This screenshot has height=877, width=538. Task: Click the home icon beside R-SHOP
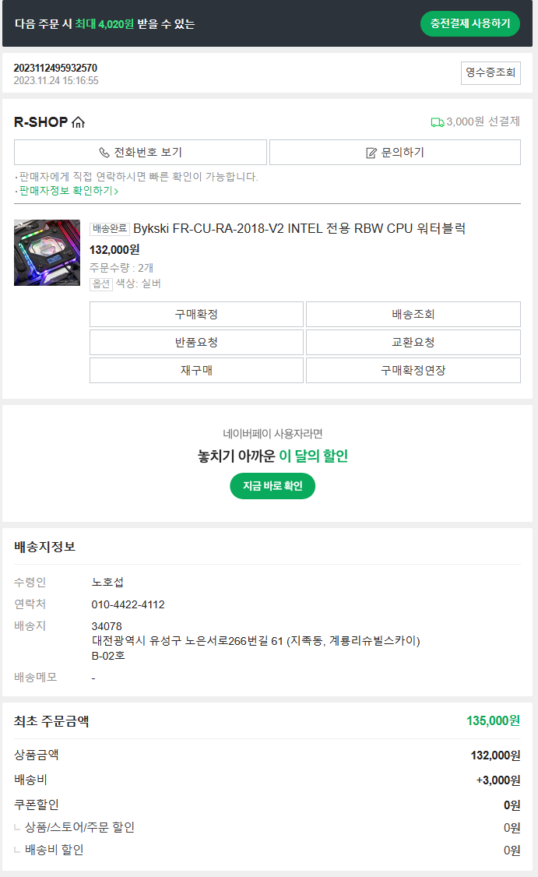click(78, 122)
